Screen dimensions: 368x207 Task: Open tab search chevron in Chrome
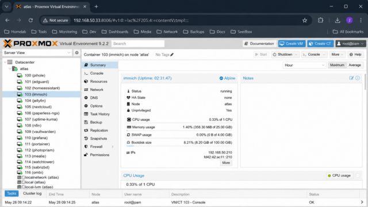[6, 6]
